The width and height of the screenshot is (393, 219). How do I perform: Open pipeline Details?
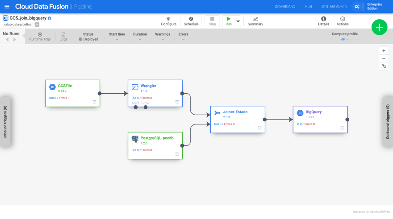coord(324,21)
